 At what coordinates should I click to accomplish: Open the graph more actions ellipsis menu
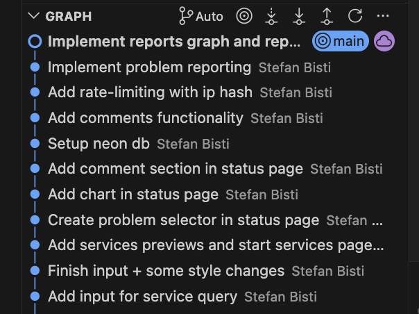click(383, 16)
